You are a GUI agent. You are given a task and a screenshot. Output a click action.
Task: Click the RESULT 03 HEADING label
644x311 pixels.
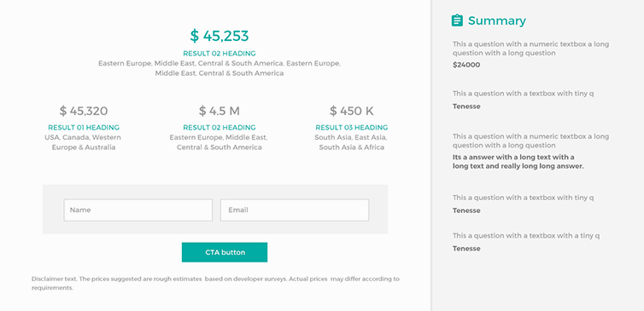tap(352, 128)
